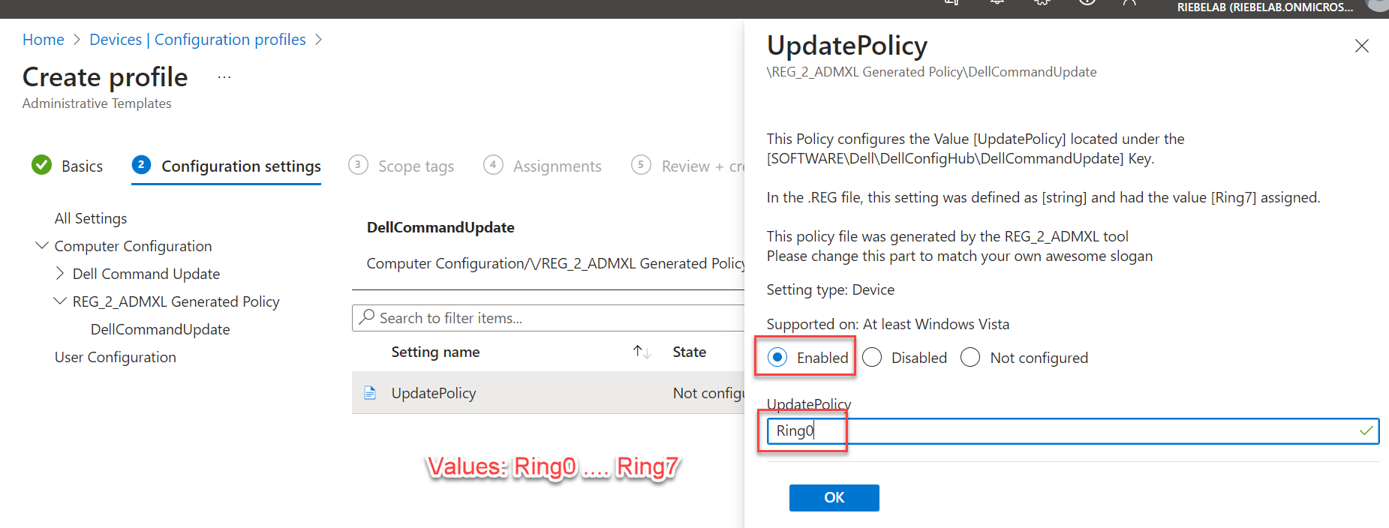1389x528 pixels.
Task: Click the search magnifier icon in filter box
Action: [367, 317]
